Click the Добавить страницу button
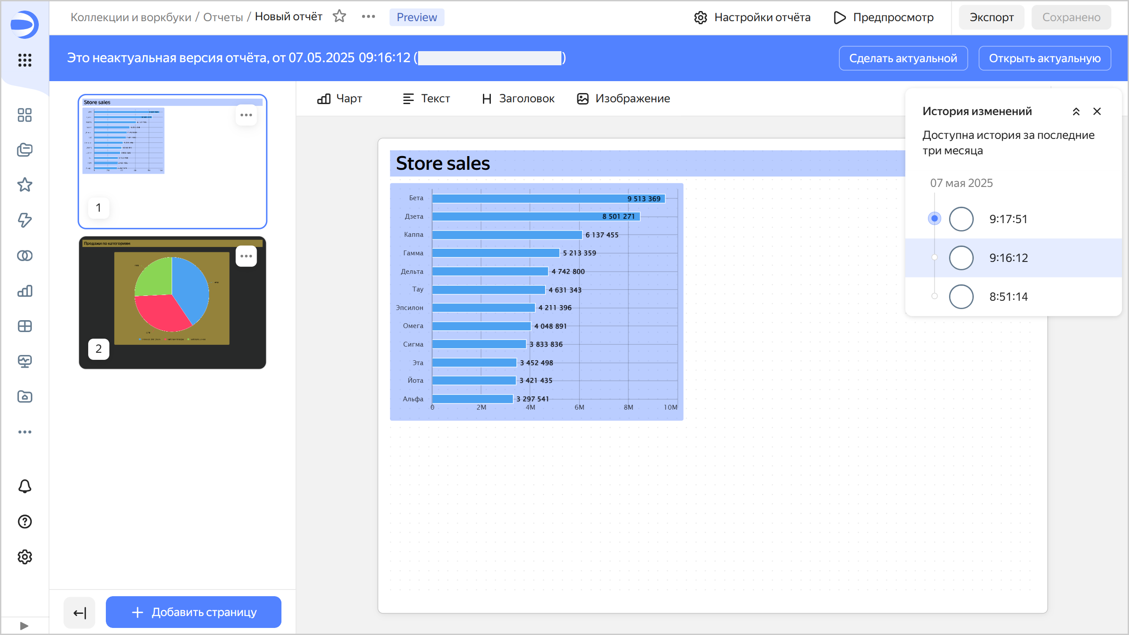Screen dimensions: 1129x635 tap(194, 612)
